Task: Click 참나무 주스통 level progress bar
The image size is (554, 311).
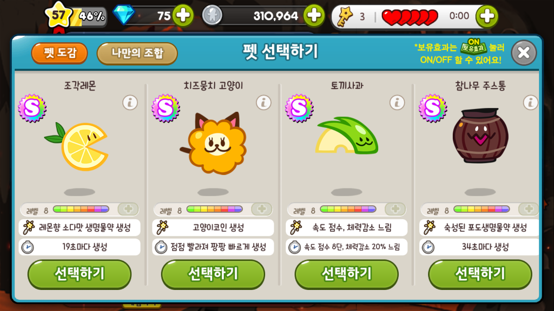Action: 482,209
